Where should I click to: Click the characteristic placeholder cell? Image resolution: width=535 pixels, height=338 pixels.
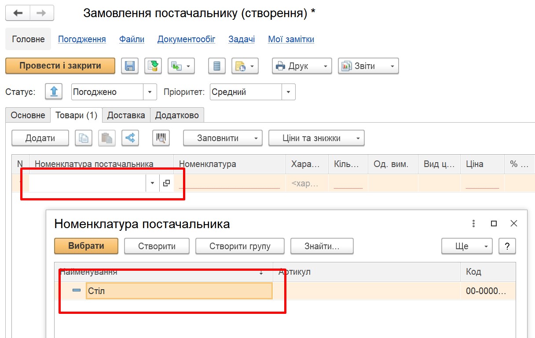[307, 183]
